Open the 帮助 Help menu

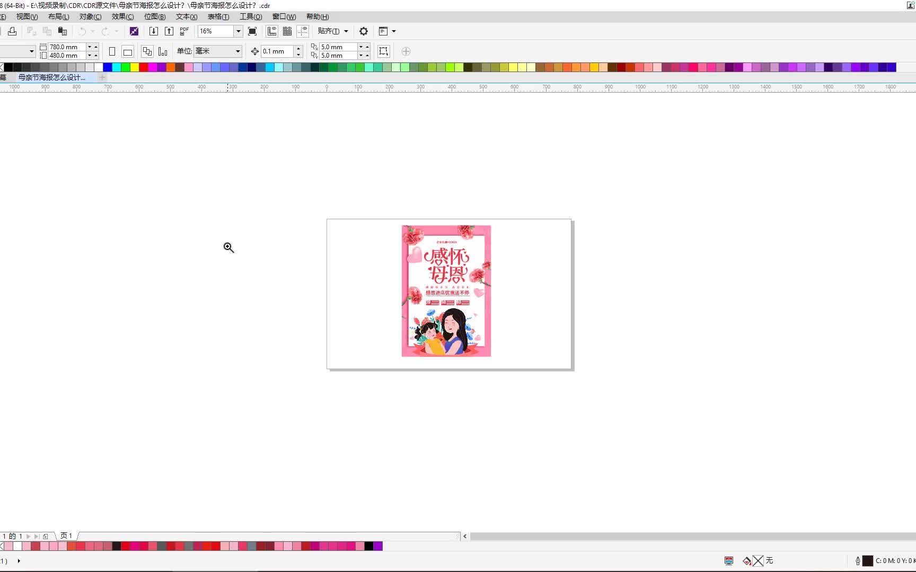pyautogui.click(x=318, y=17)
